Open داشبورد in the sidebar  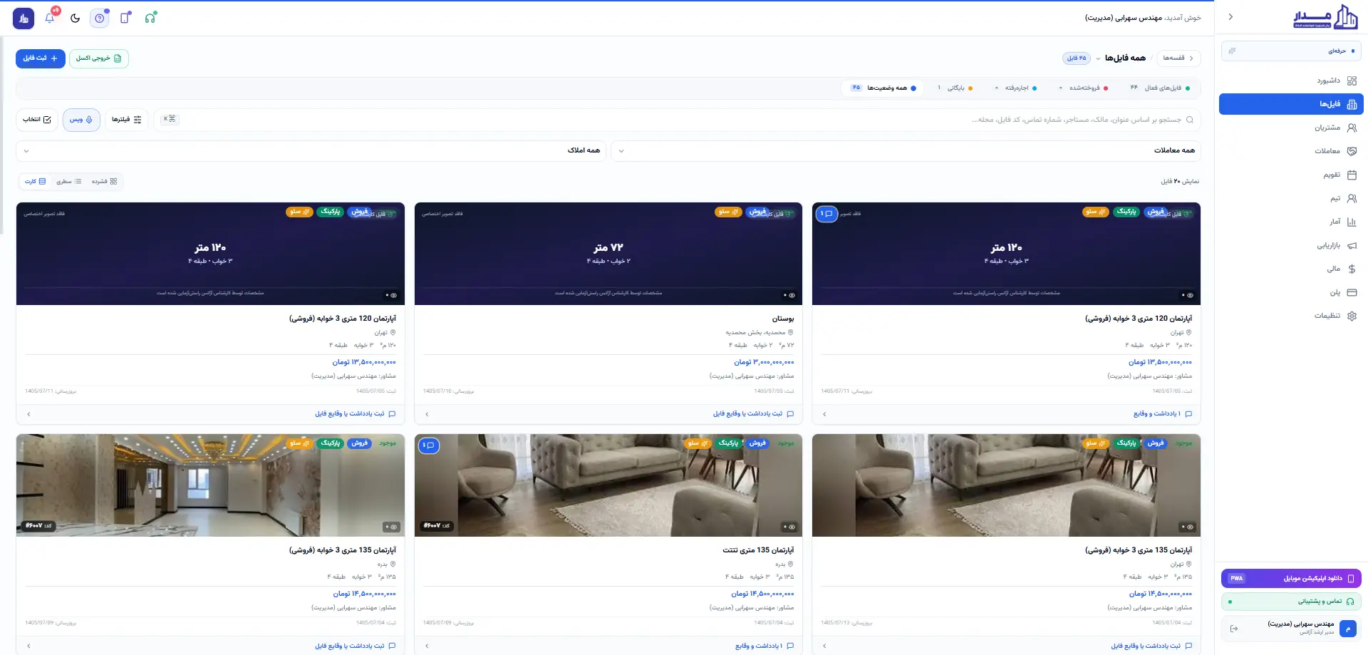[x=1290, y=81]
